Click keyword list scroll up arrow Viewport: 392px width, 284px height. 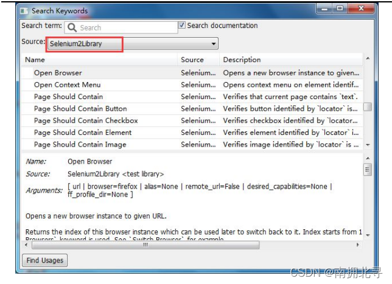tap(368, 58)
